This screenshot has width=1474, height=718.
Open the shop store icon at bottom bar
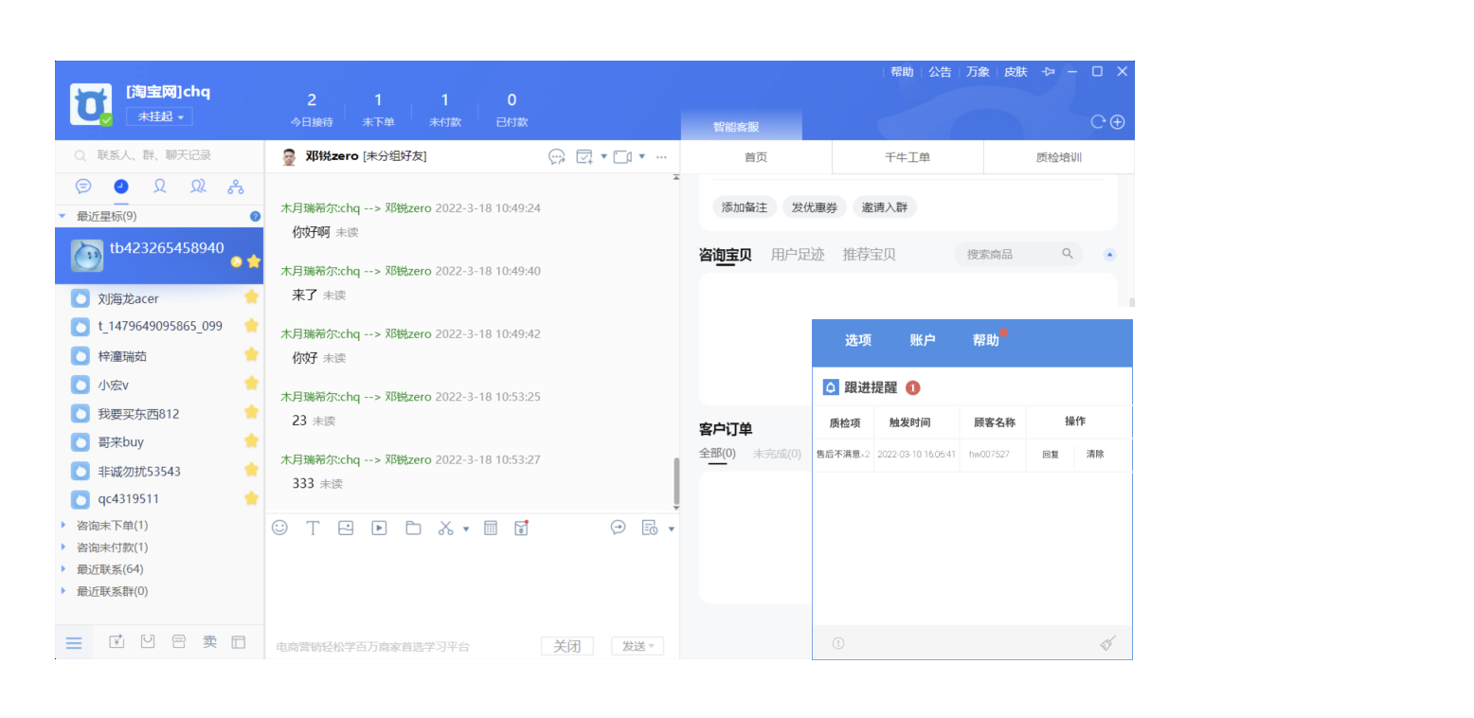pos(179,641)
